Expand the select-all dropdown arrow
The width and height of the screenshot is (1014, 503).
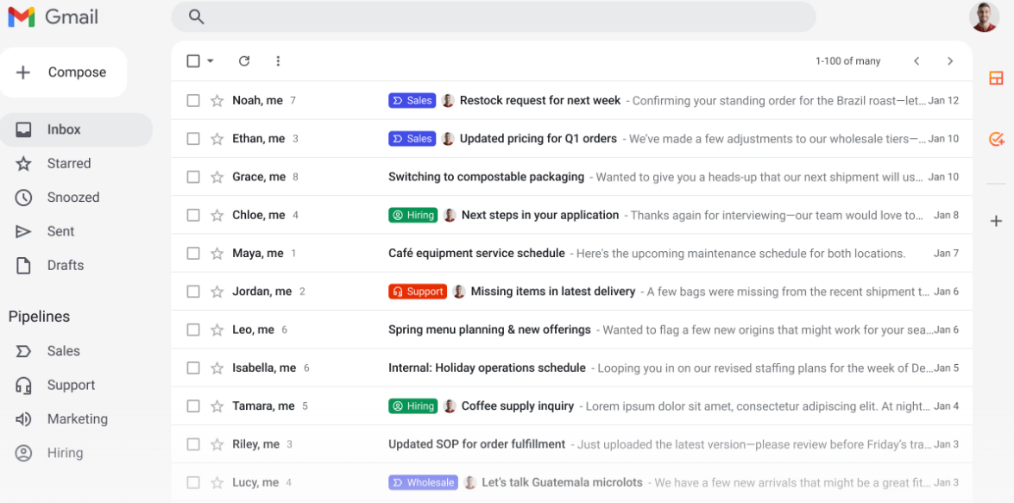tap(211, 60)
